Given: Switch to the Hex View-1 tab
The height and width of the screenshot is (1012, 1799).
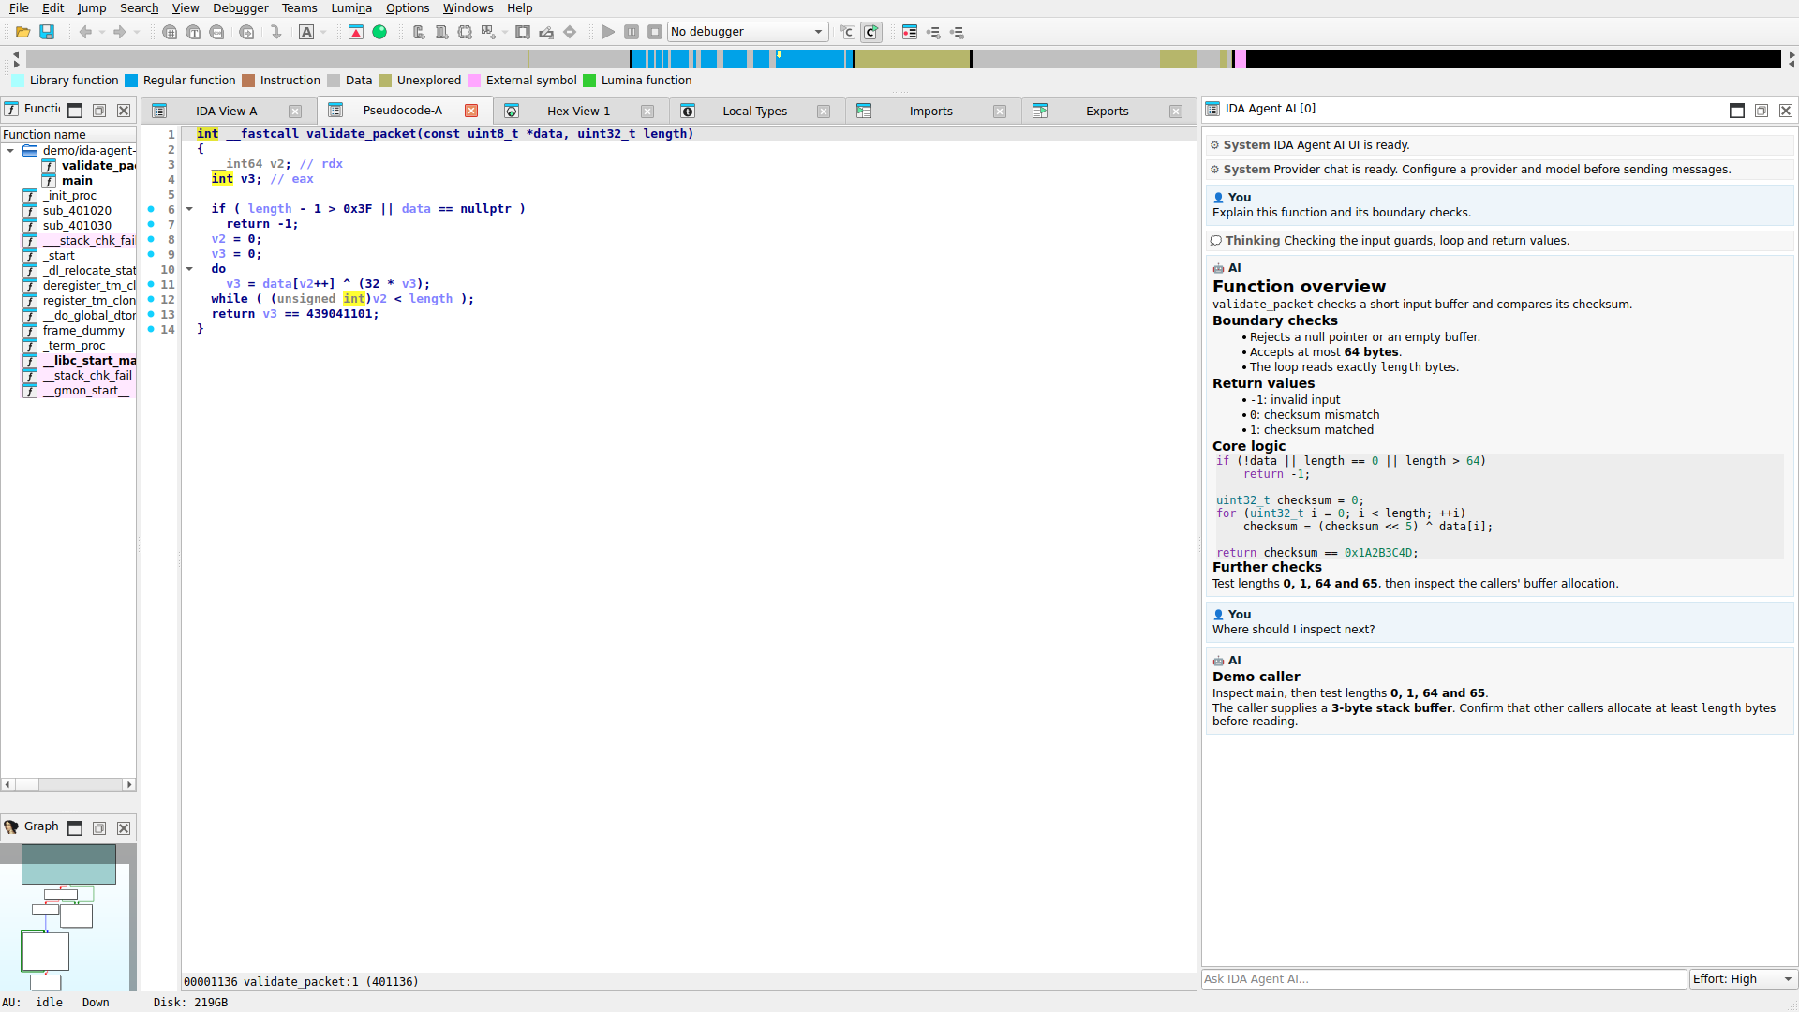Looking at the screenshot, I should 578,111.
